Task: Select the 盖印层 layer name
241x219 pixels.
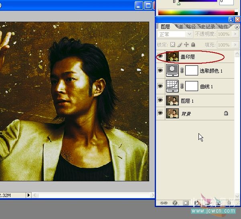Action: (188, 57)
